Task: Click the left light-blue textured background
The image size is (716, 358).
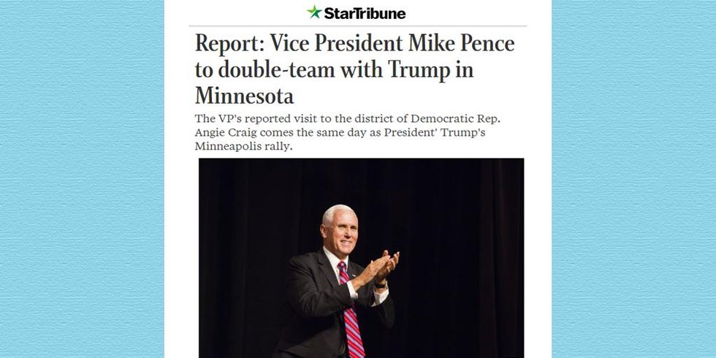Action: coord(80,179)
